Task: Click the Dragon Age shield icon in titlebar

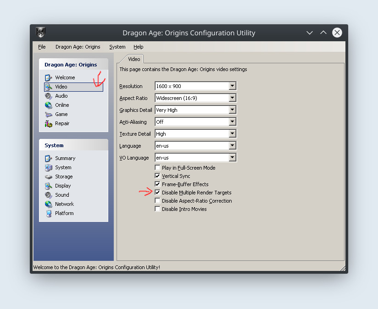Action: tap(40, 33)
